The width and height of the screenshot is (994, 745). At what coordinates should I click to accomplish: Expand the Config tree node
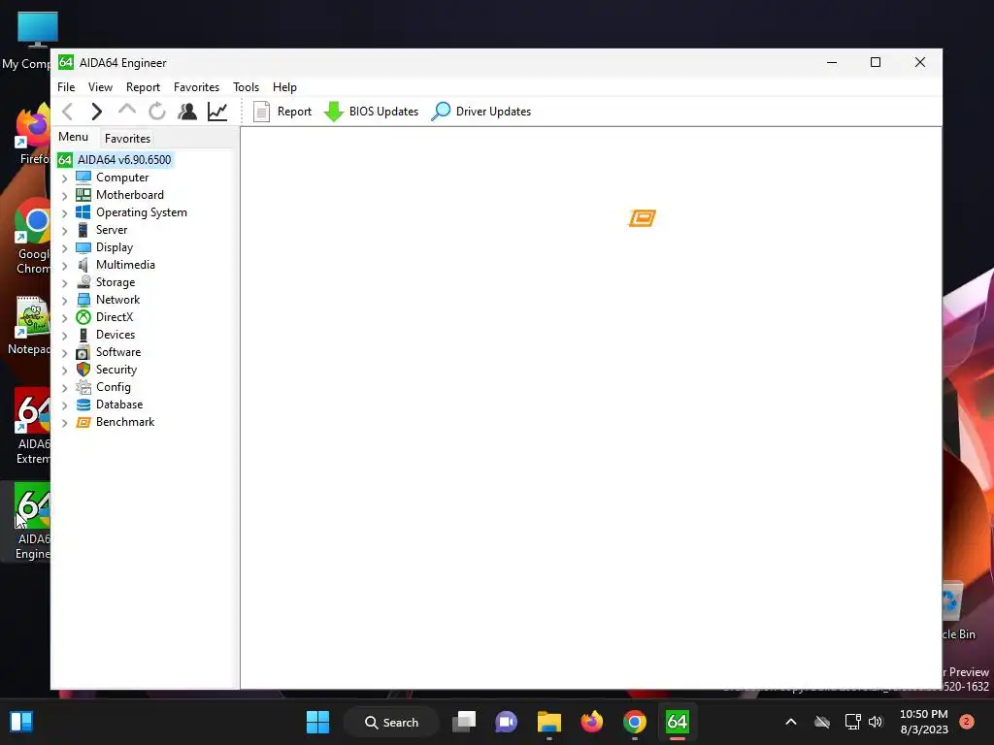point(64,388)
